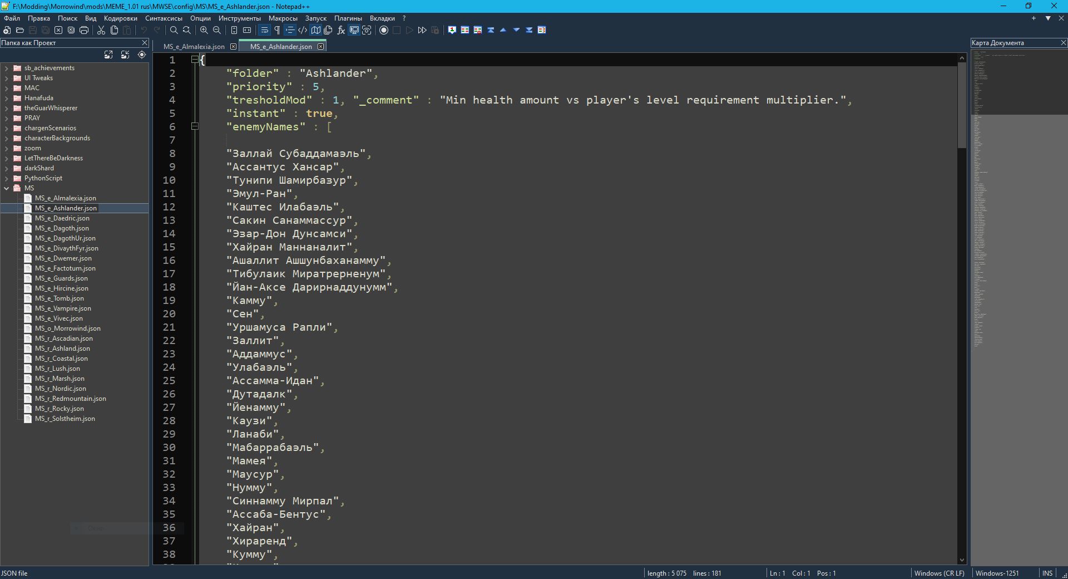Toggle Show All Characters pilcrow button

coord(277,30)
